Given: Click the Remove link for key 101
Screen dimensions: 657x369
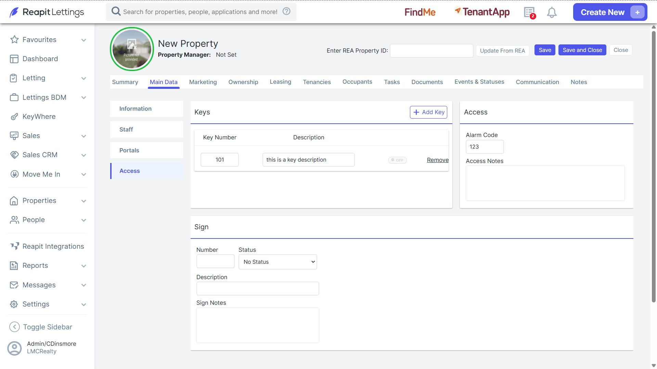Looking at the screenshot, I should point(438,160).
